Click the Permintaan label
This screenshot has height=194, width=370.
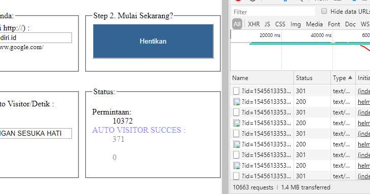112,112
